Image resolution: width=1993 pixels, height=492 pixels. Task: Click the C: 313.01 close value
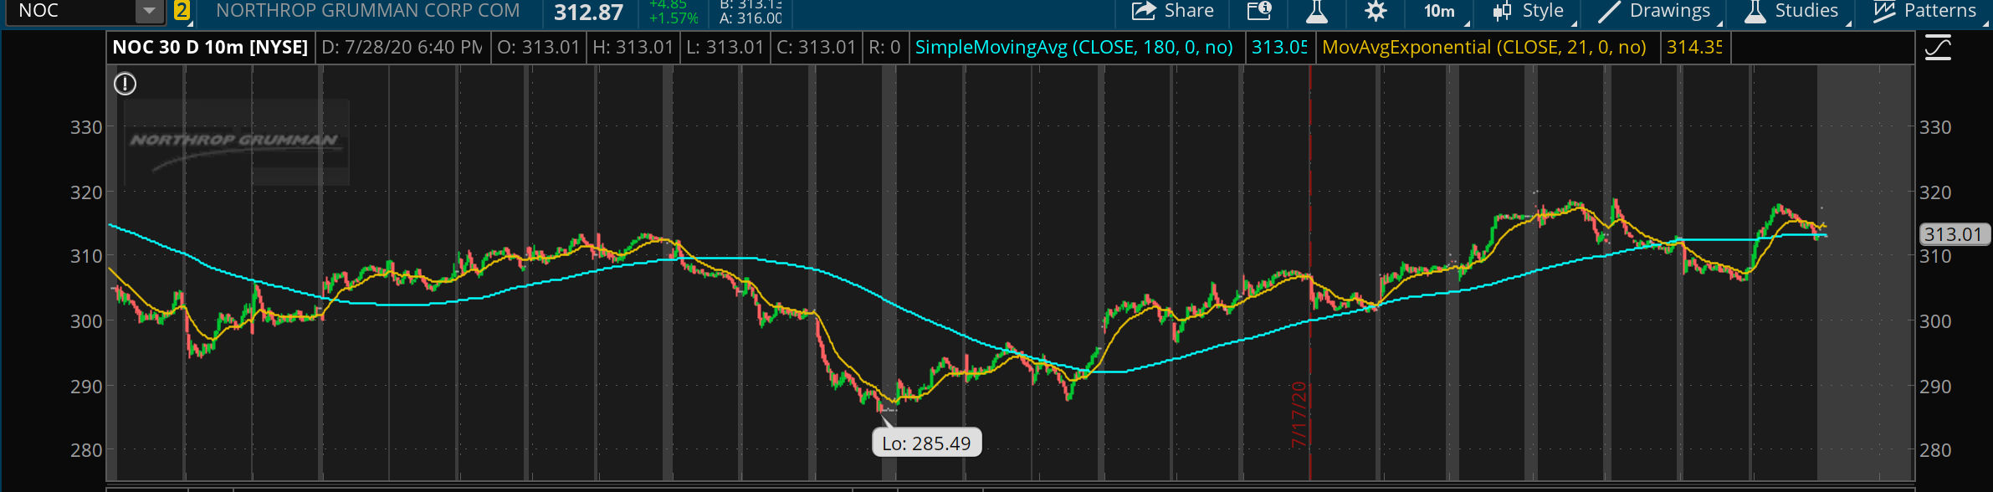coord(817,48)
